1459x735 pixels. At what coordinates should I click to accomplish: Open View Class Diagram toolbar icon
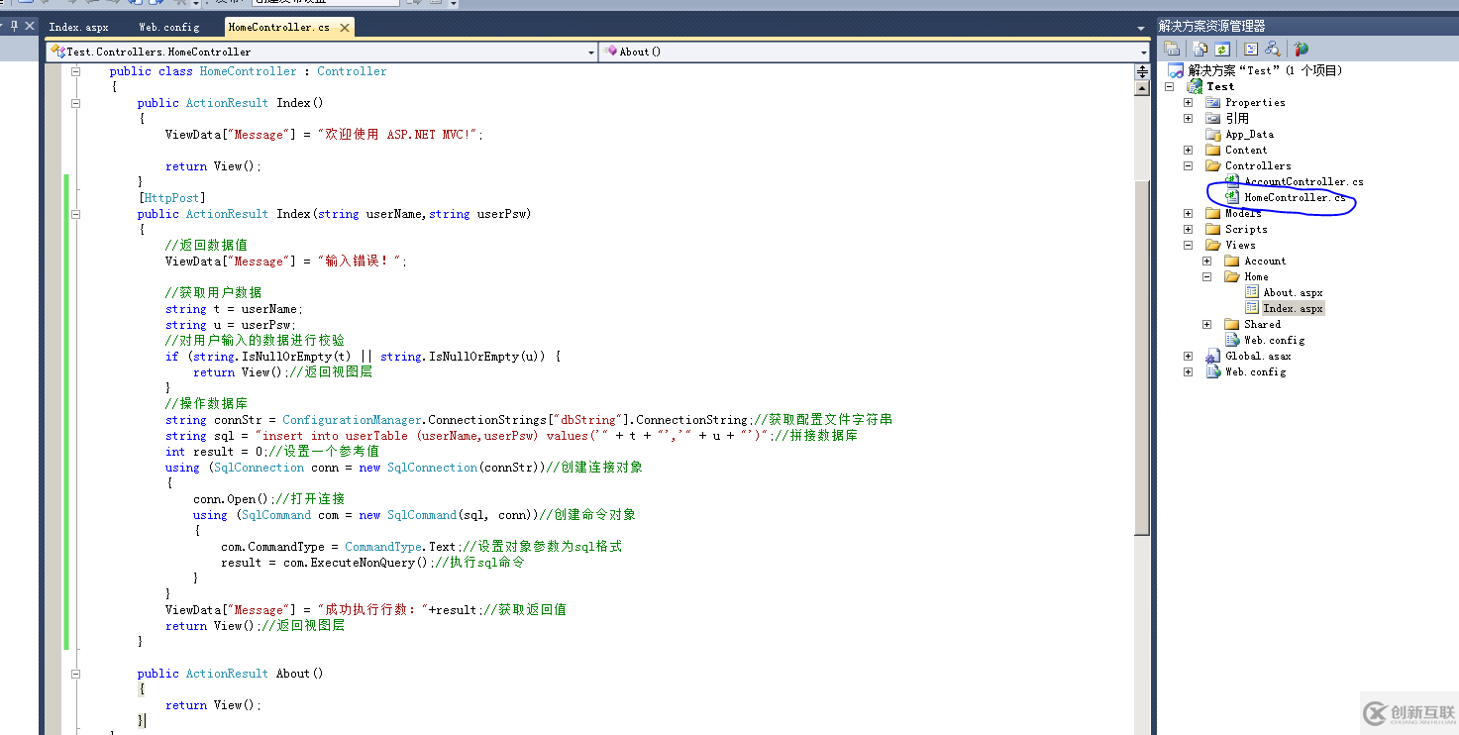point(1273,49)
